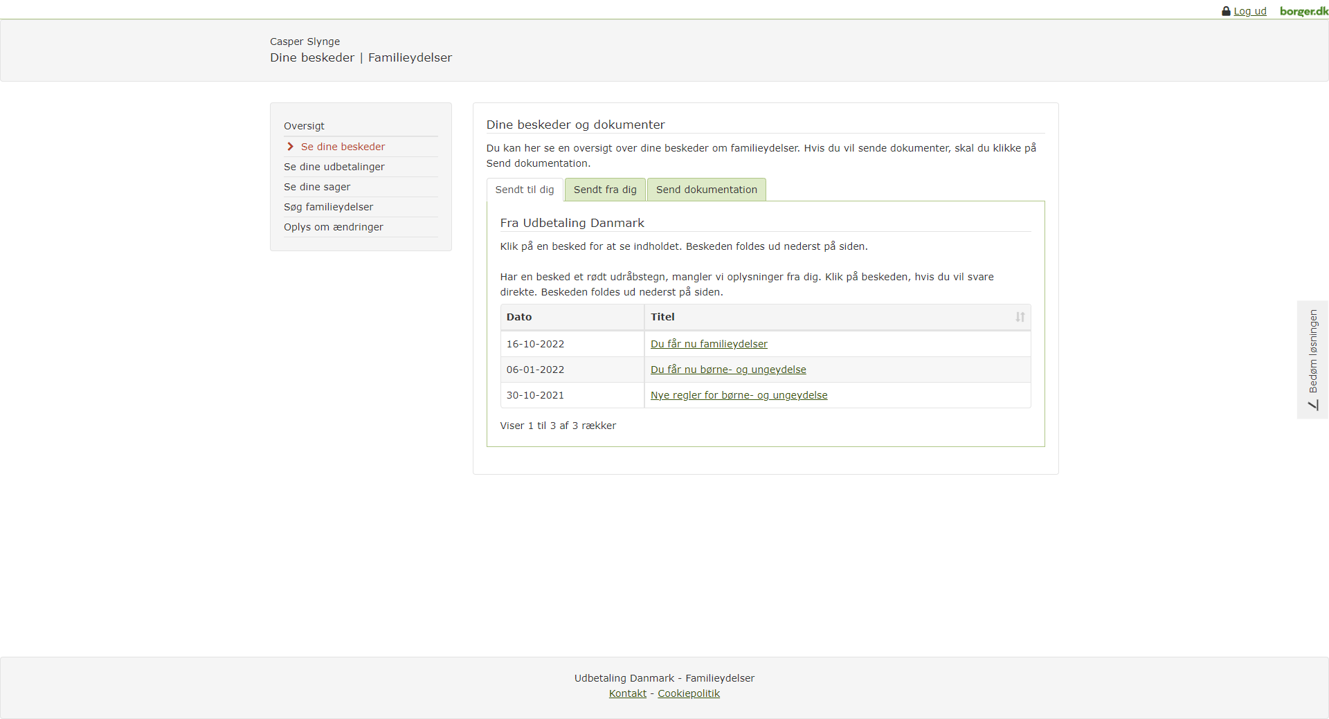Open Se dine sager in sidebar

[316, 187]
